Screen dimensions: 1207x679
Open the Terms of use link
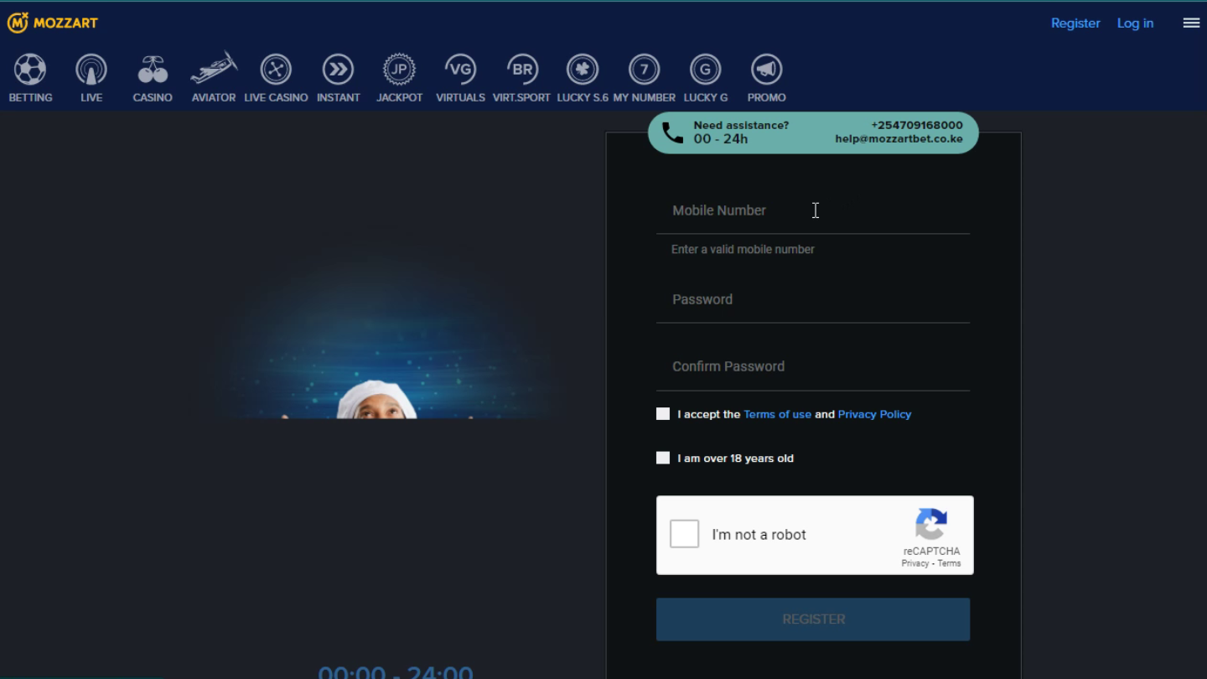coord(777,414)
